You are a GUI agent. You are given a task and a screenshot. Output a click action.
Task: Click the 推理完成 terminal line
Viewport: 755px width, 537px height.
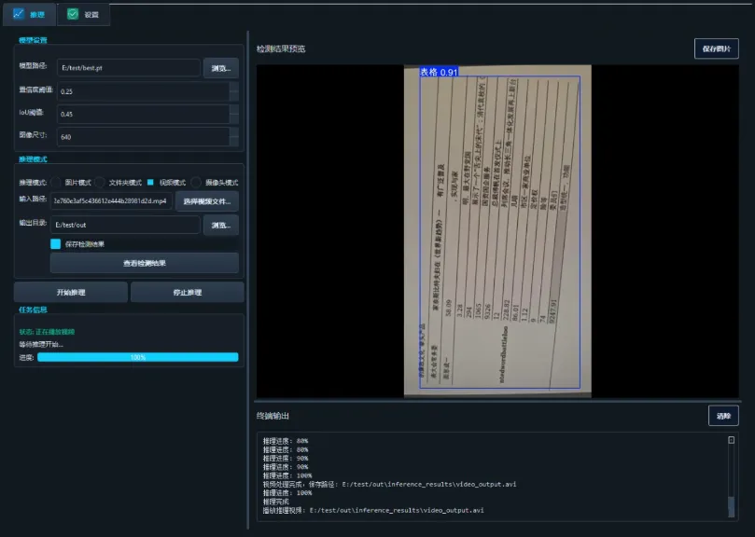[276, 502]
